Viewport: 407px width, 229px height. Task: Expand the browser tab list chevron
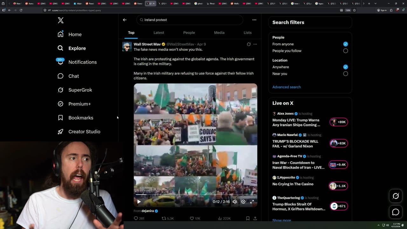click(376, 3)
